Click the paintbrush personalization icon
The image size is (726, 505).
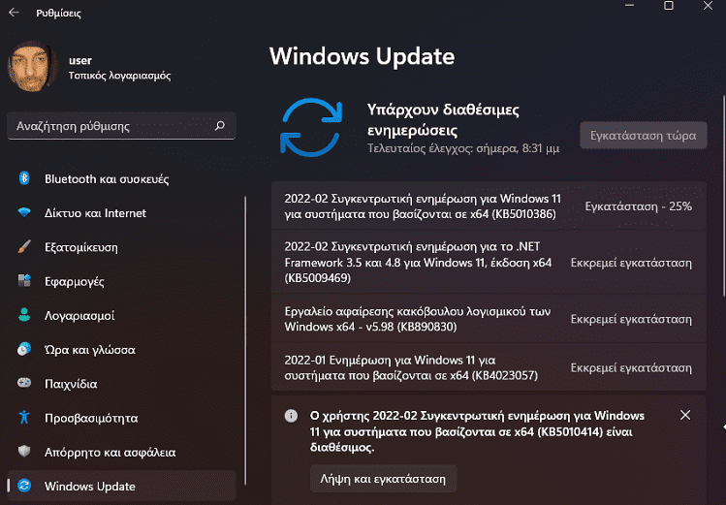[24, 247]
